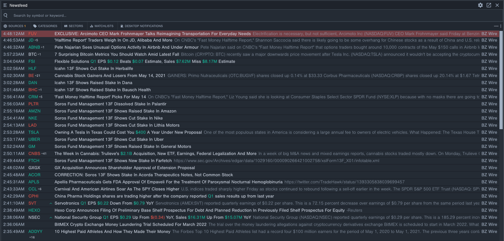Image resolution: width=504 pixels, height=241 pixels.
Task: Open Newsfeed settings via the gear icon
Action: tap(480, 5)
